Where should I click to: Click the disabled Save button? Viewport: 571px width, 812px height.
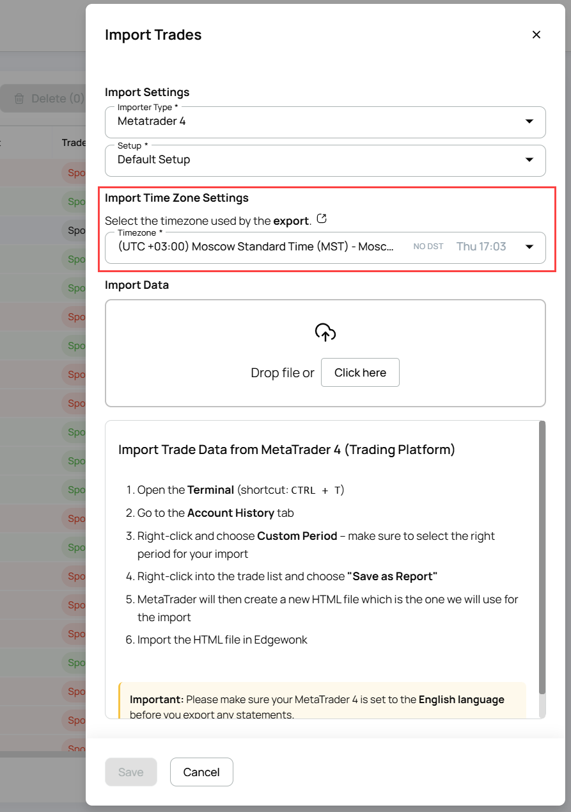131,772
